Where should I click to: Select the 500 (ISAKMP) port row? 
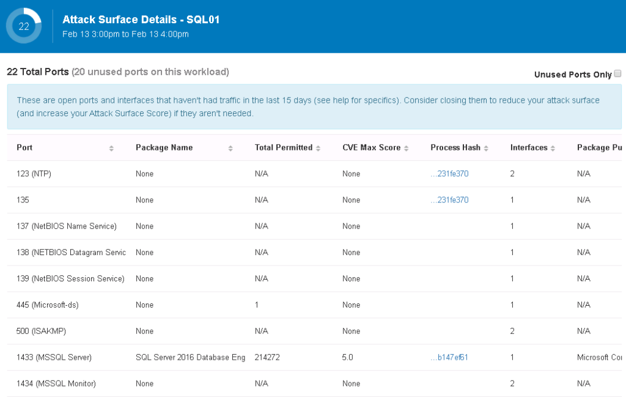[x=41, y=331]
